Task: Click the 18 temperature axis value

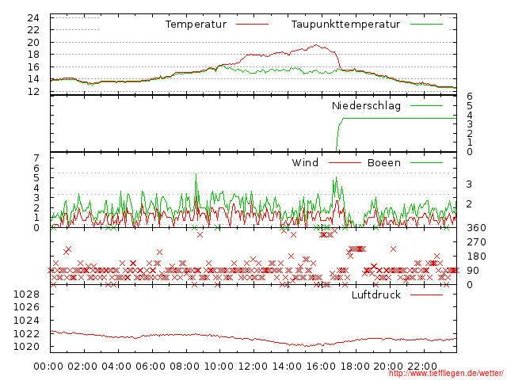Action: point(33,55)
